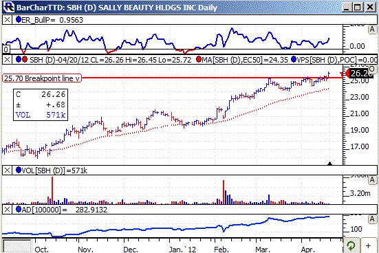Click the VOL[SBH (D)]=571k label
379x253 pixels.
pos(54,170)
